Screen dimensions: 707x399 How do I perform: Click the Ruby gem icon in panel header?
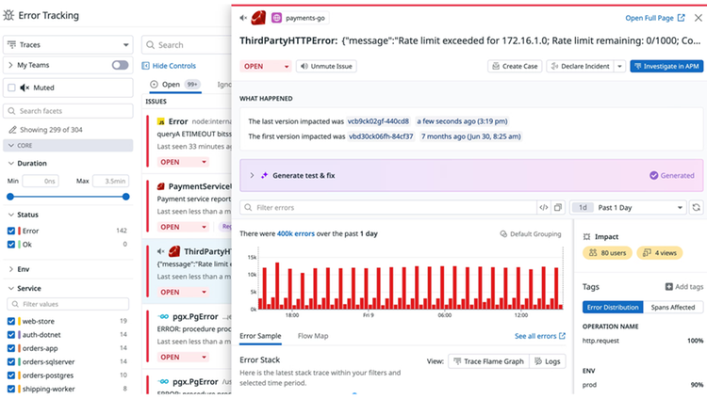click(258, 18)
